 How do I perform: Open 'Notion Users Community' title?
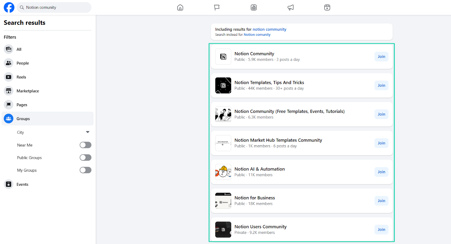coord(260,227)
